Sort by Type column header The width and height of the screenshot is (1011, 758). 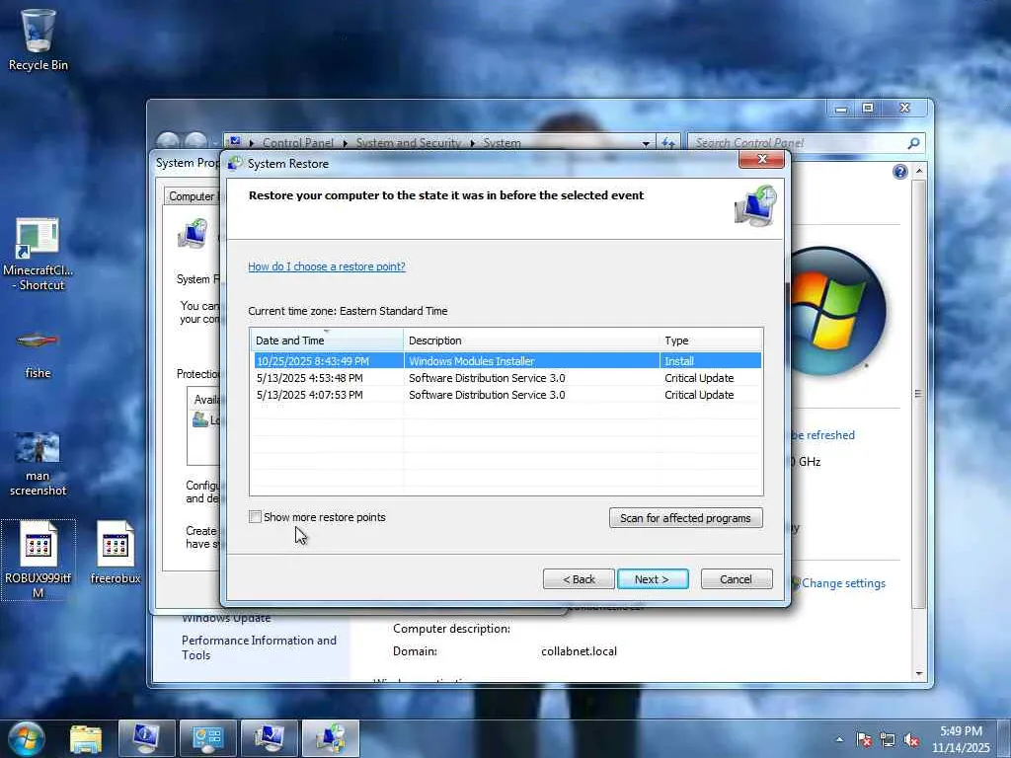point(711,341)
